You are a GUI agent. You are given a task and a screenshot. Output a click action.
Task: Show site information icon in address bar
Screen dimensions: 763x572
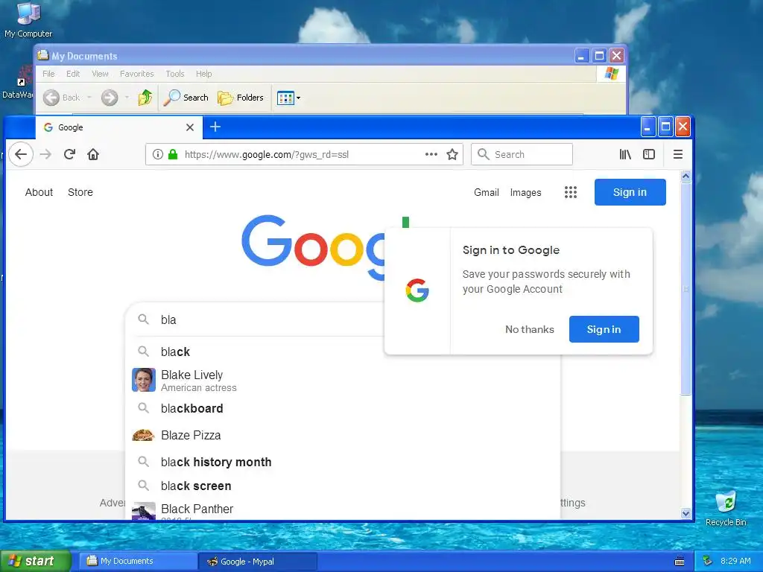click(158, 154)
